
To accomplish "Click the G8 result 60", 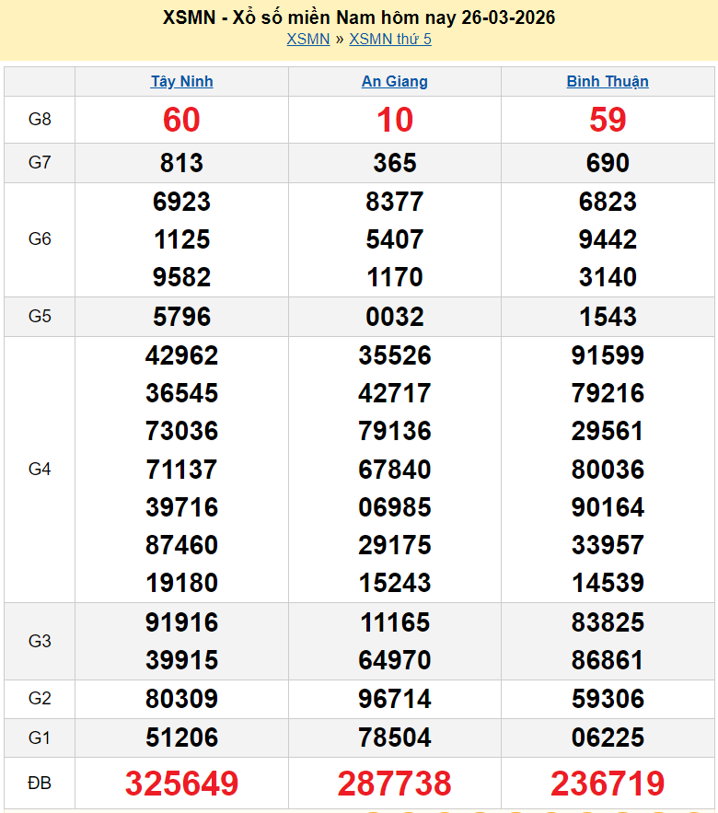I will [181, 120].
